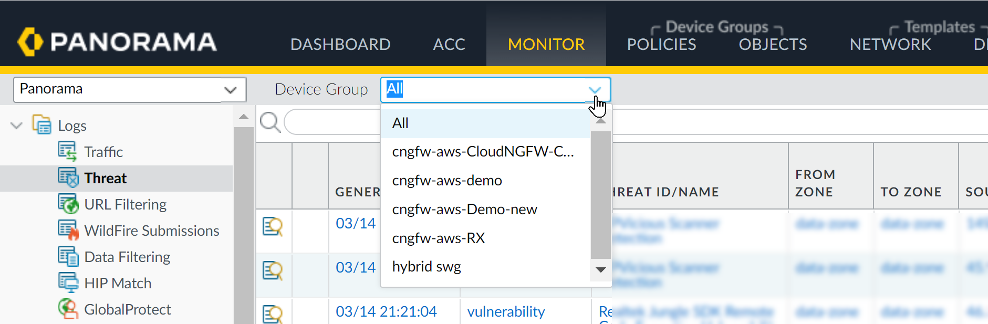The height and width of the screenshot is (324, 988).
Task: Click the Data Filtering log icon
Action: [x=68, y=256]
